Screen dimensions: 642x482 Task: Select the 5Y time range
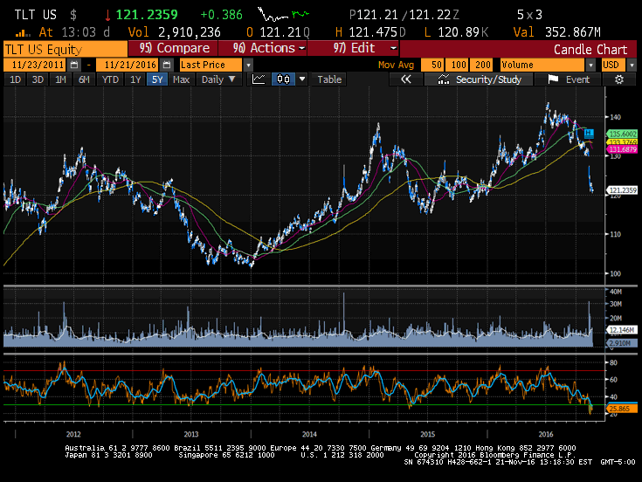click(157, 79)
